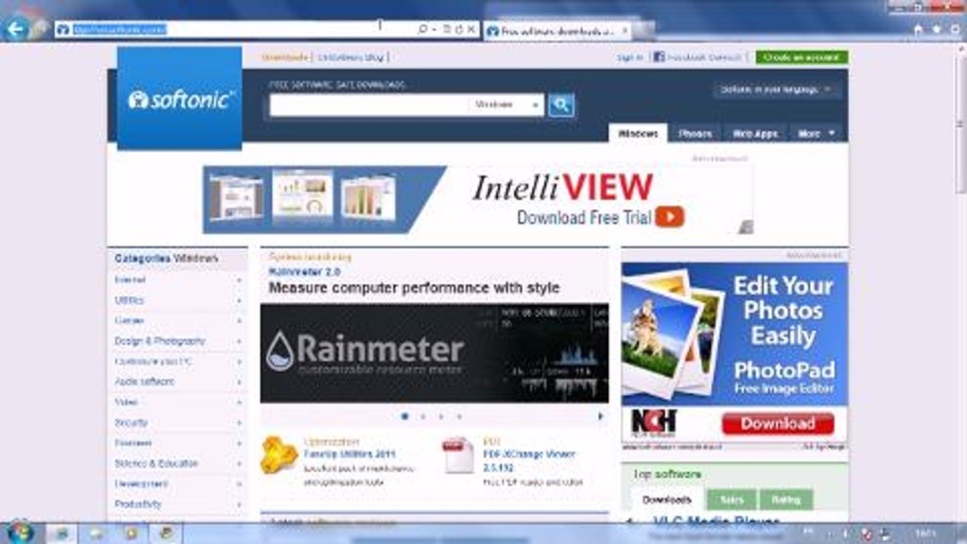Image resolution: width=967 pixels, height=544 pixels.
Task: Click the next arrow below Rainmeter banner
Action: tap(601, 416)
